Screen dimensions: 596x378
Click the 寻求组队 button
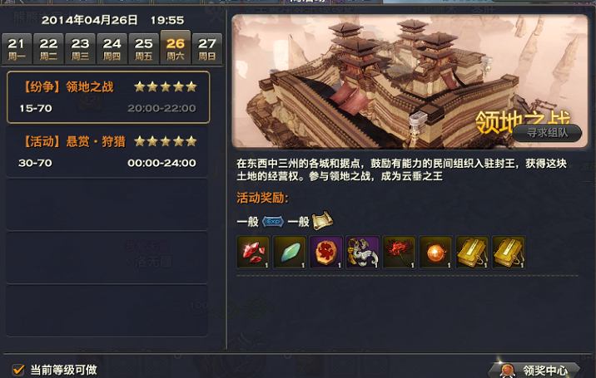point(547,132)
